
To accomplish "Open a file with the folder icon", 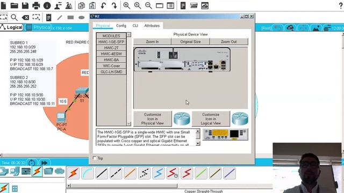I will pos(15,5).
